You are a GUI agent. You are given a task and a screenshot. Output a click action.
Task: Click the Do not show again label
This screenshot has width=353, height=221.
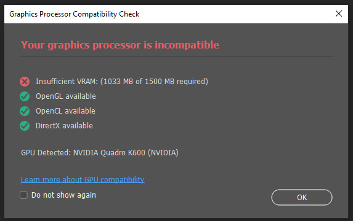pyautogui.click(x=63, y=195)
